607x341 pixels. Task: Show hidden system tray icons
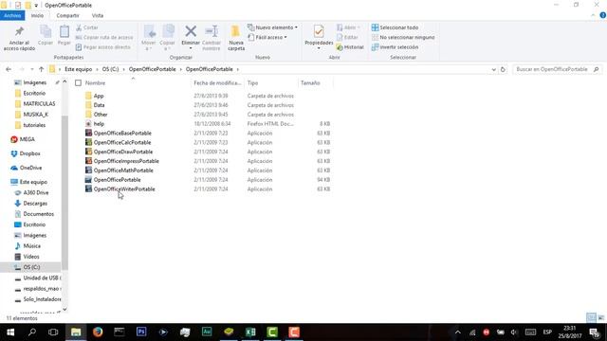click(x=457, y=332)
